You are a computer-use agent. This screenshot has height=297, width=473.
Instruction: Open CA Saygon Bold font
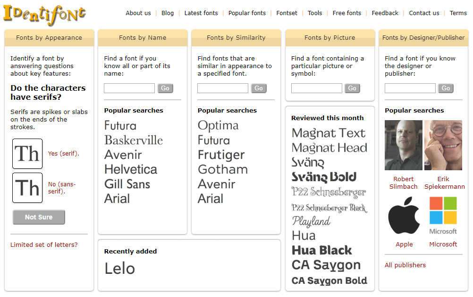pos(329,281)
